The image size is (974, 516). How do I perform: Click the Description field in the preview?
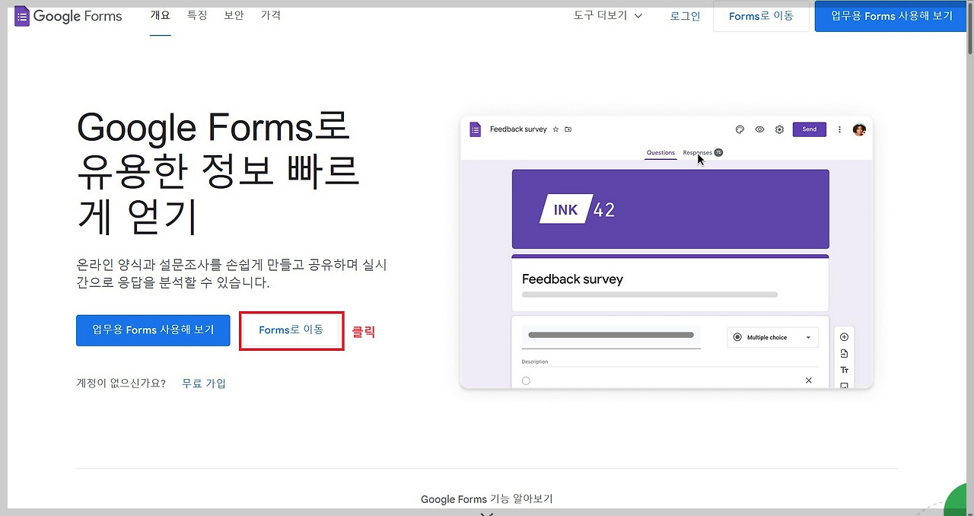[670, 362]
